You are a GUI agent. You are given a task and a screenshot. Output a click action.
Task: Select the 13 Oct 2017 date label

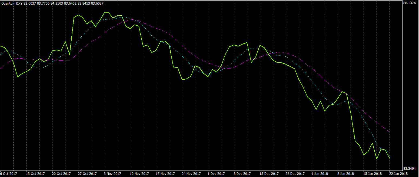click(35, 174)
